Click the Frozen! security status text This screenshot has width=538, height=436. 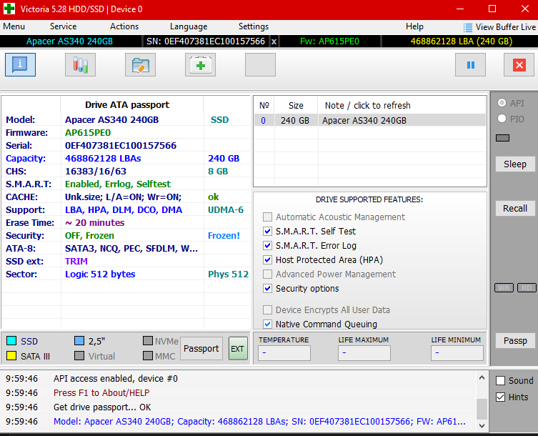[224, 235]
